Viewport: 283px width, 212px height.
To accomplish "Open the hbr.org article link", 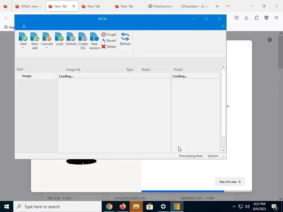I will coord(60,198).
